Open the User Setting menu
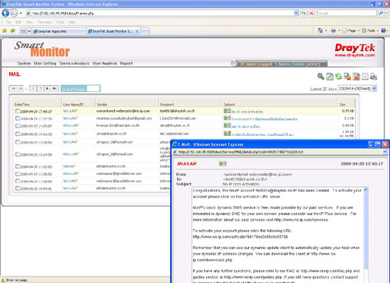 point(45,63)
